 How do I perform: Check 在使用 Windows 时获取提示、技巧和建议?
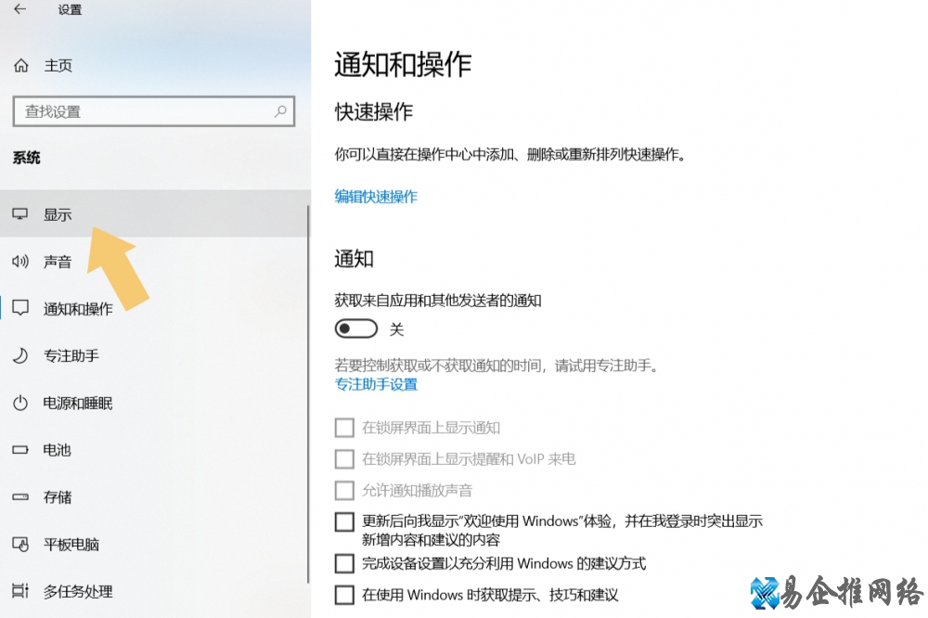tap(344, 595)
